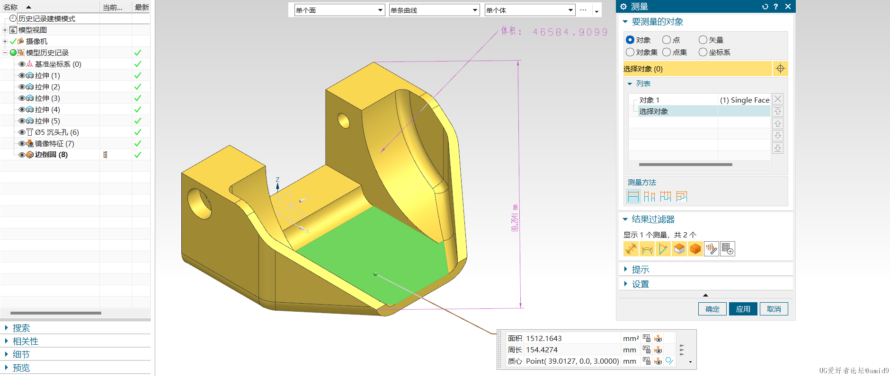The height and width of the screenshot is (376, 890).
Task: Reset the 测量 dialog
Action: pos(765,7)
